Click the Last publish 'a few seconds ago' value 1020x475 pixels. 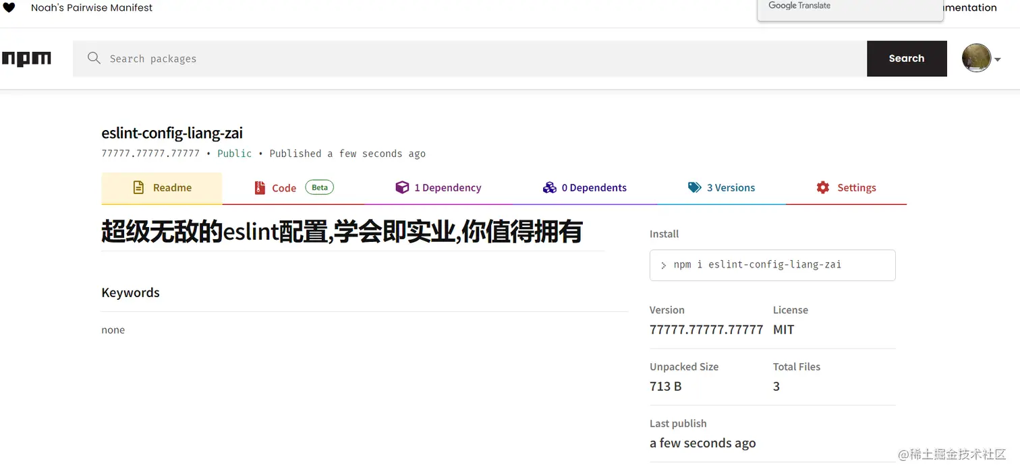point(702,443)
